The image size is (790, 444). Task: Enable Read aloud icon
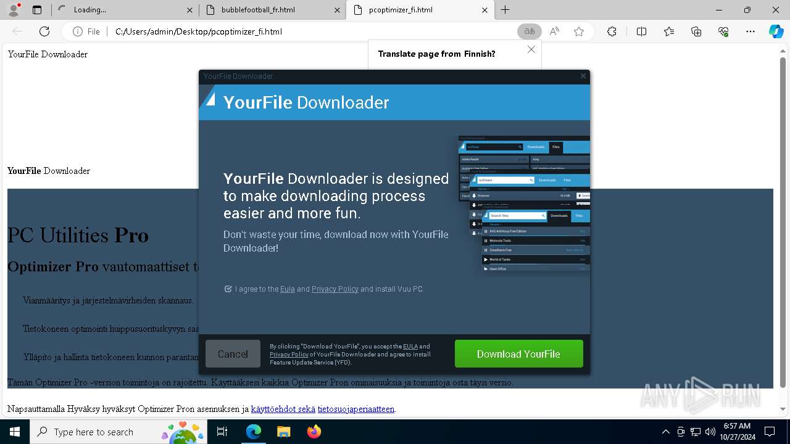coord(554,31)
